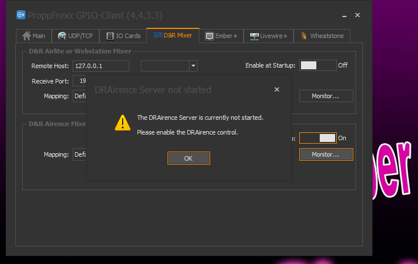Click the Livewire+ tab icon
This screenshot has height=264, width=418.
(254, 36)
